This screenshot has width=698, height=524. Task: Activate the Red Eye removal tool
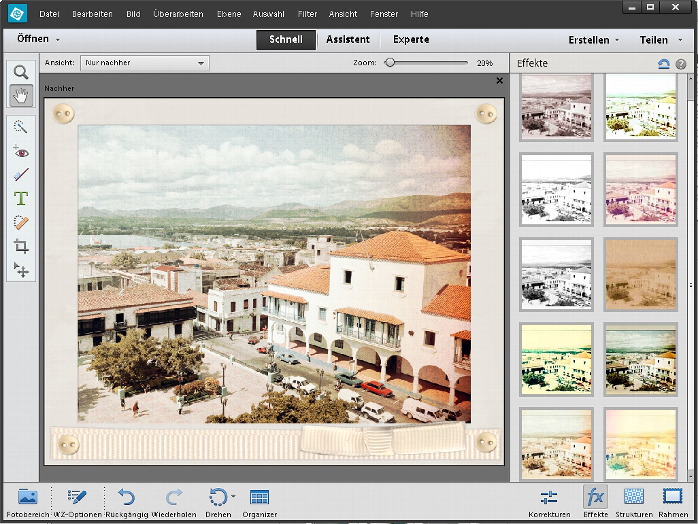click(21, 152)
